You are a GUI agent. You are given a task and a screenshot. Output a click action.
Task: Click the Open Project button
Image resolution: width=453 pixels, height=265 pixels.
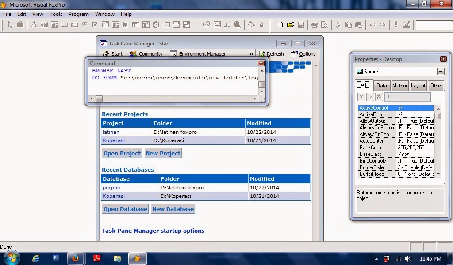pyautogui.click(x=122, y=153)
